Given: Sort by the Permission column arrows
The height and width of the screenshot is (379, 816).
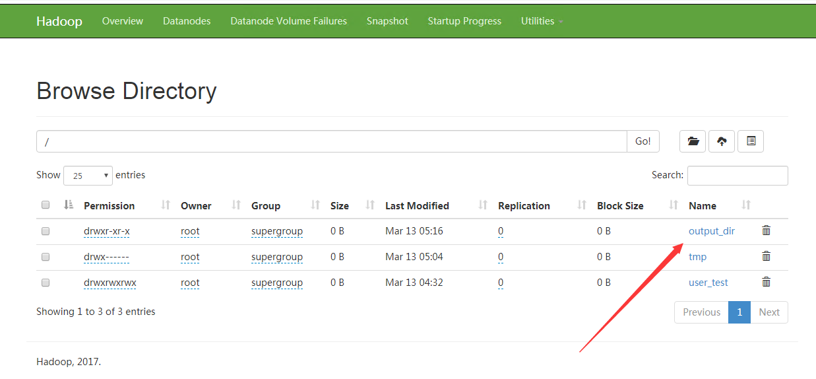Looking at the screenshot, I should pos(166,205).
